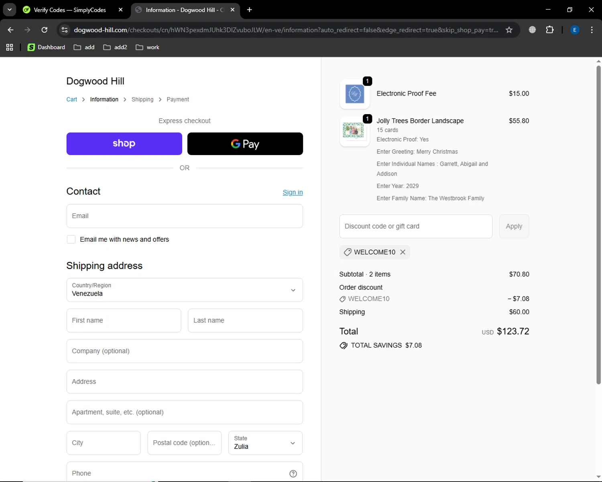
Task: Click the Information breadcrumb step
Action: click(104, 100)
